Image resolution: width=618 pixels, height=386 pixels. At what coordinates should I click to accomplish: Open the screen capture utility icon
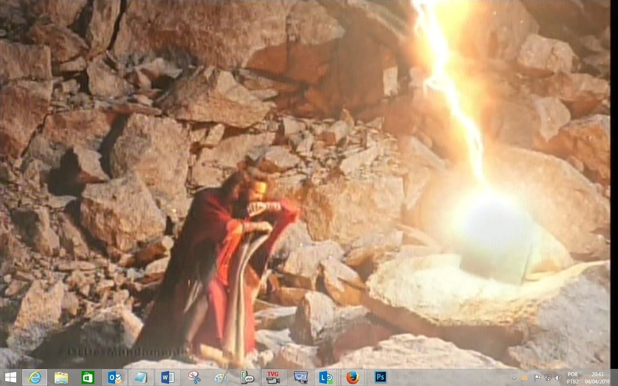point(300,377)
